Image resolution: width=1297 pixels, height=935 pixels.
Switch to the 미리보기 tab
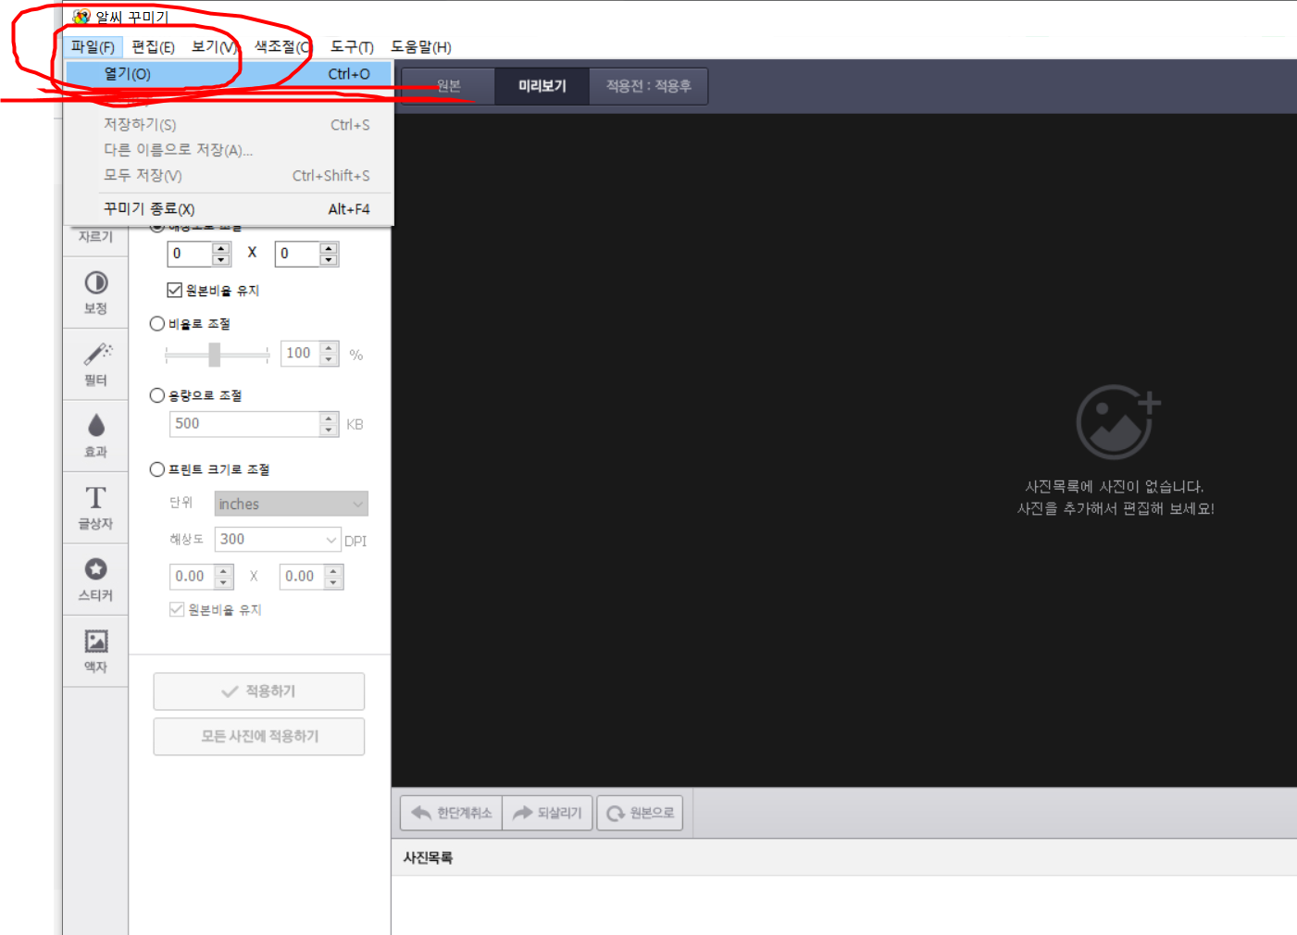coord(542,86)
